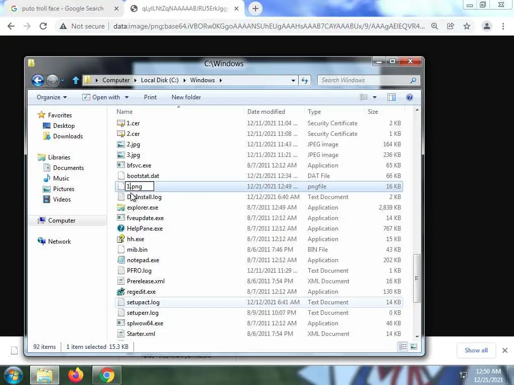Screen dimensions: 514x385
Task: Share this page icon in Chrome
Action: click(x=451, y=26)
